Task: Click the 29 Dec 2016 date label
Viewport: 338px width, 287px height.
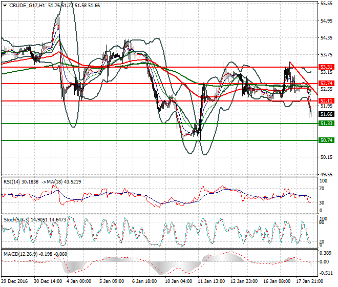Action: pyautogui.click(x=14, y=282)
